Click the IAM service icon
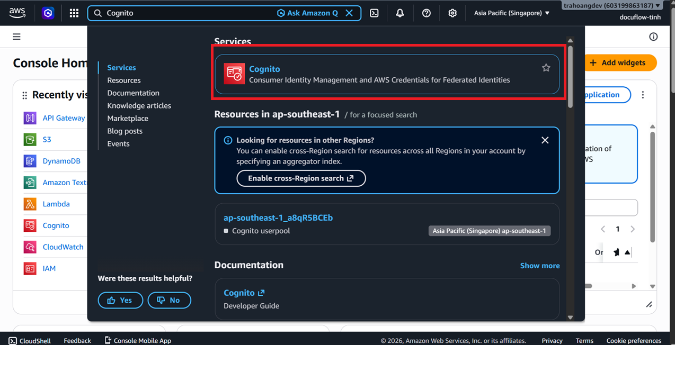This screenshot has width=675, height=381. click(x=30, y=268)
